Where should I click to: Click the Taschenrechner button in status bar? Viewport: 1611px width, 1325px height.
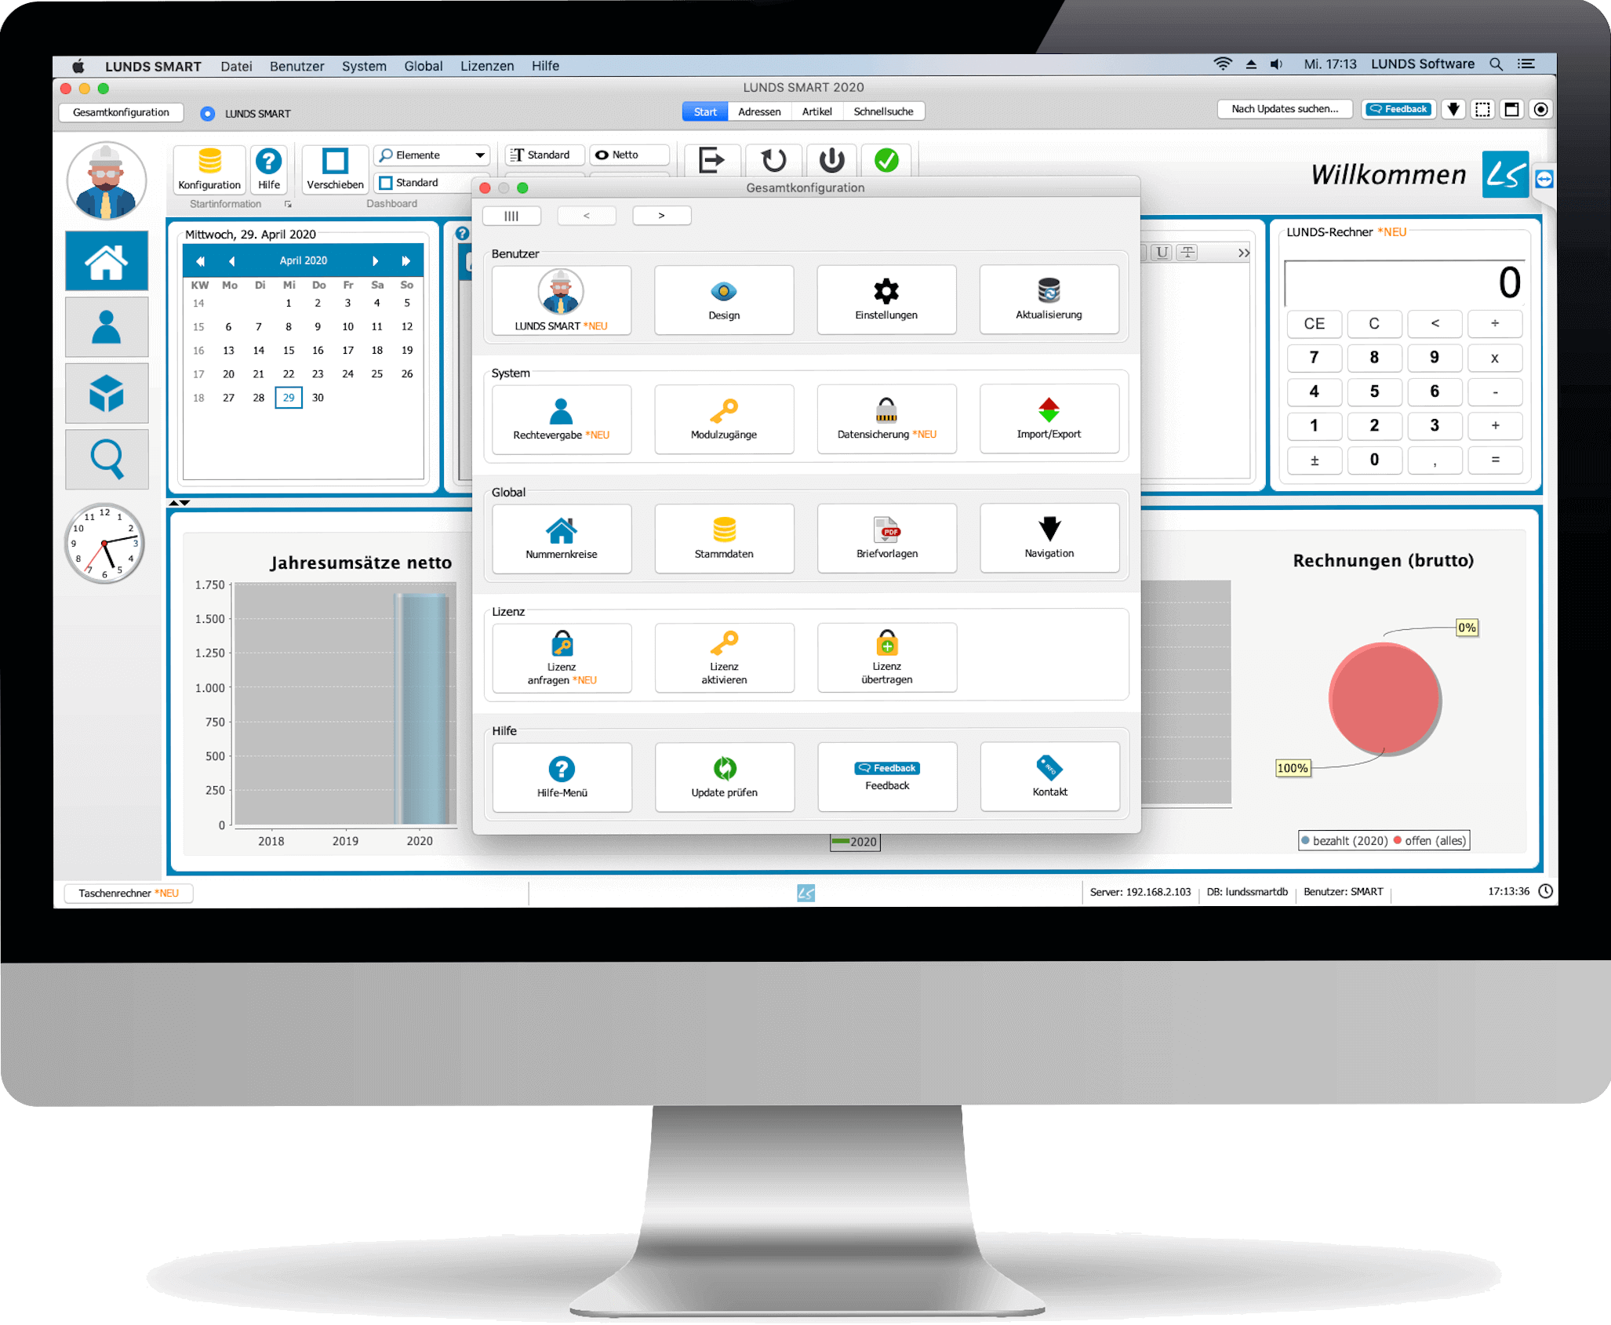point(129,893)
